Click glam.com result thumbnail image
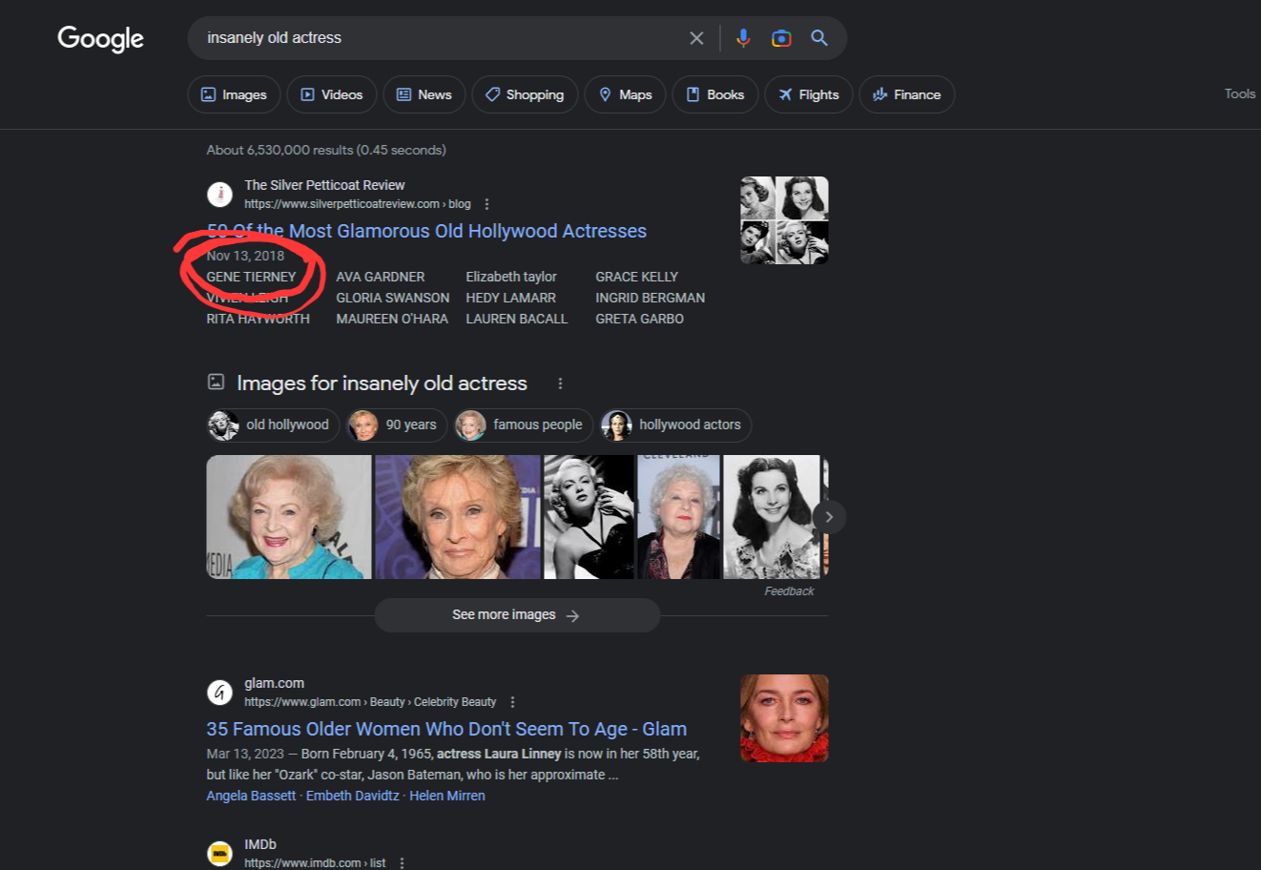 784,718
